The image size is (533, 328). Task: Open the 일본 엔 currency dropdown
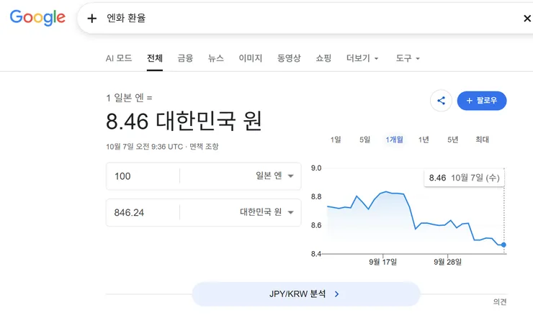(274, 176)
